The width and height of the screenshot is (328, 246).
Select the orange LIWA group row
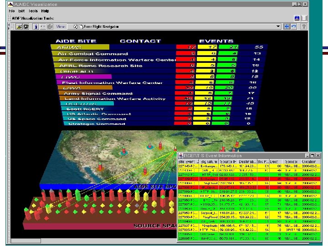point(159,87)
